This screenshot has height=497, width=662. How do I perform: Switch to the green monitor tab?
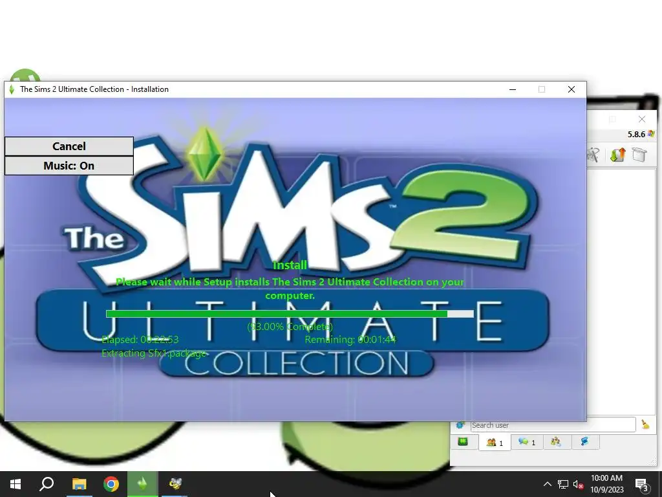463,442
